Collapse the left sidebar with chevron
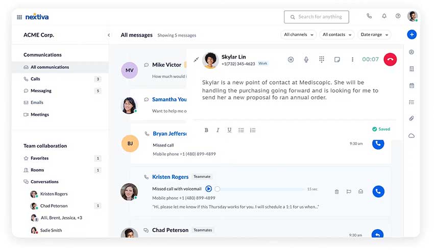Screen dimensions: 434x250 pos(109,35)
